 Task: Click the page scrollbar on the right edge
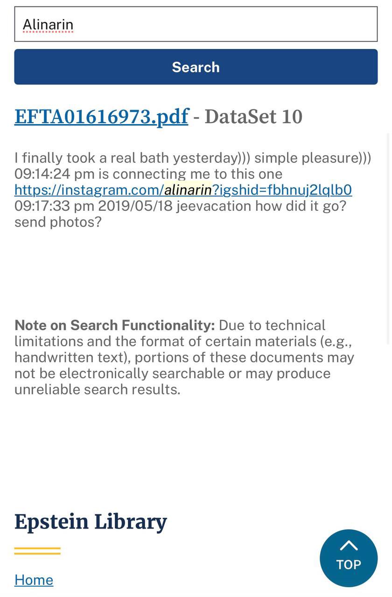(389, 233)
